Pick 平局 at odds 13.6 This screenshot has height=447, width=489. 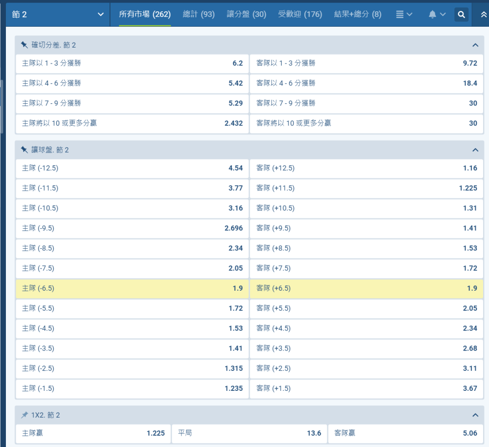(249, 433)
